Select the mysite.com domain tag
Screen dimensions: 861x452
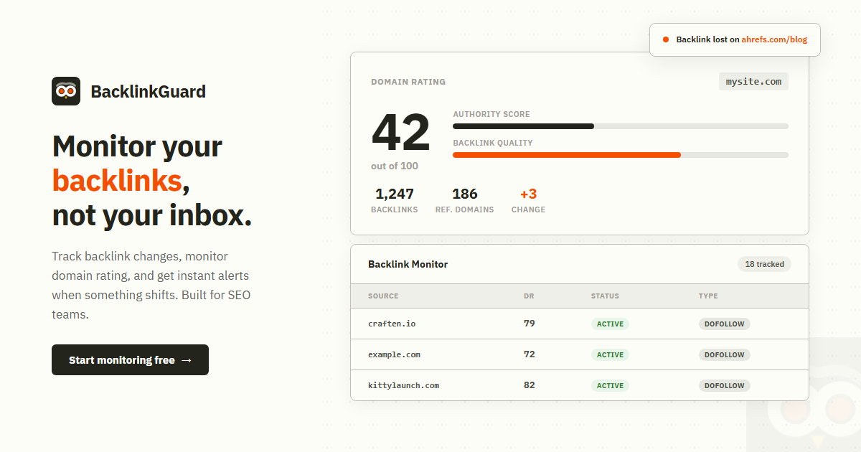pyautogui.click(x=753, y=82)
